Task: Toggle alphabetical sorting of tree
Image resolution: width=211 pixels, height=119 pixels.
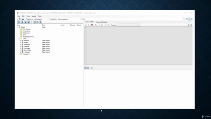Action: [38, 22]
